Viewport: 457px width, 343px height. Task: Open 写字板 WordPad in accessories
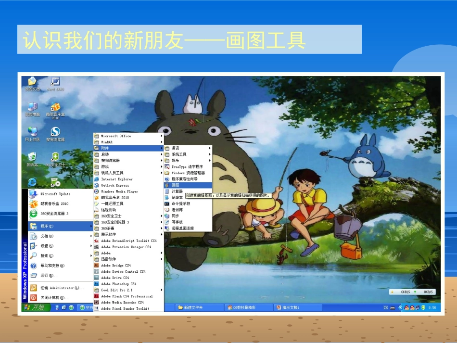[188, 222]
